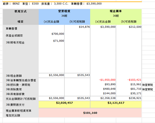Click the $212,500 deductible tax cell
This screenshot has height=123, width=155.
pyautogui.click(x=129, y=27)
